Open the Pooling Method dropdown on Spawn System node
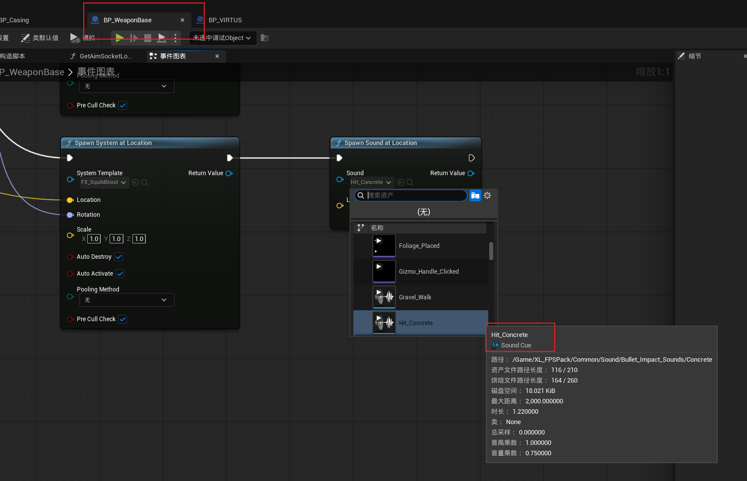 [x=127, y=300]
